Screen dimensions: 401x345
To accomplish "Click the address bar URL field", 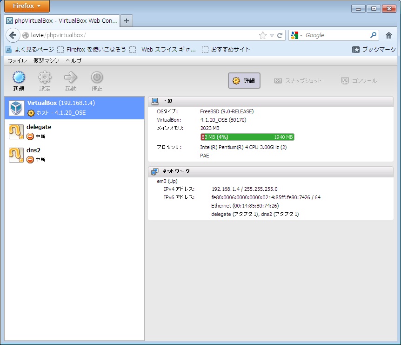I will pos(143,35).
